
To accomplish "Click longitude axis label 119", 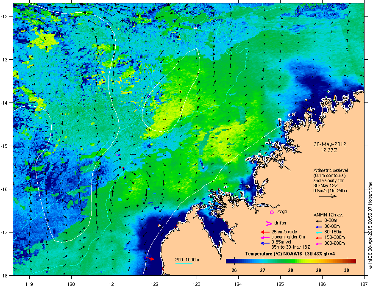I will [x=29, y=284].
